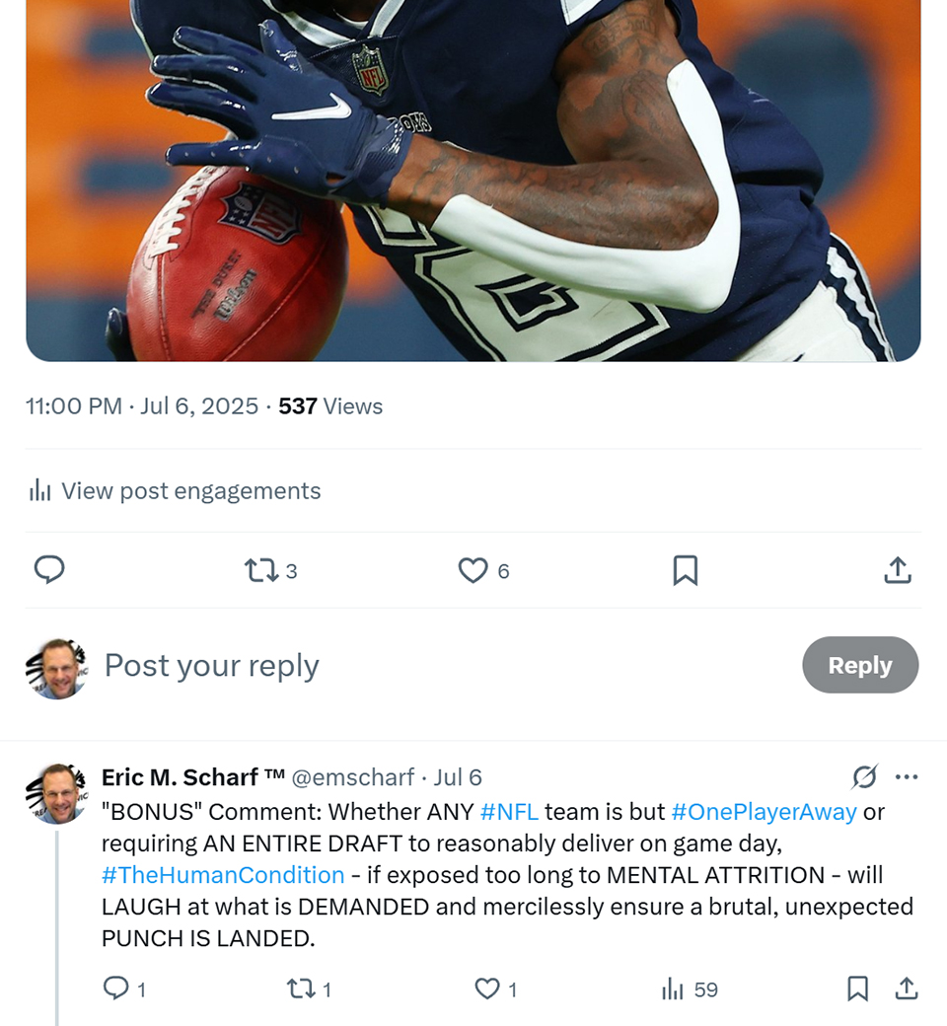The height and width of the screenshot is (1026, 947).
Task: Share the main post
Action: pos(897,570)
